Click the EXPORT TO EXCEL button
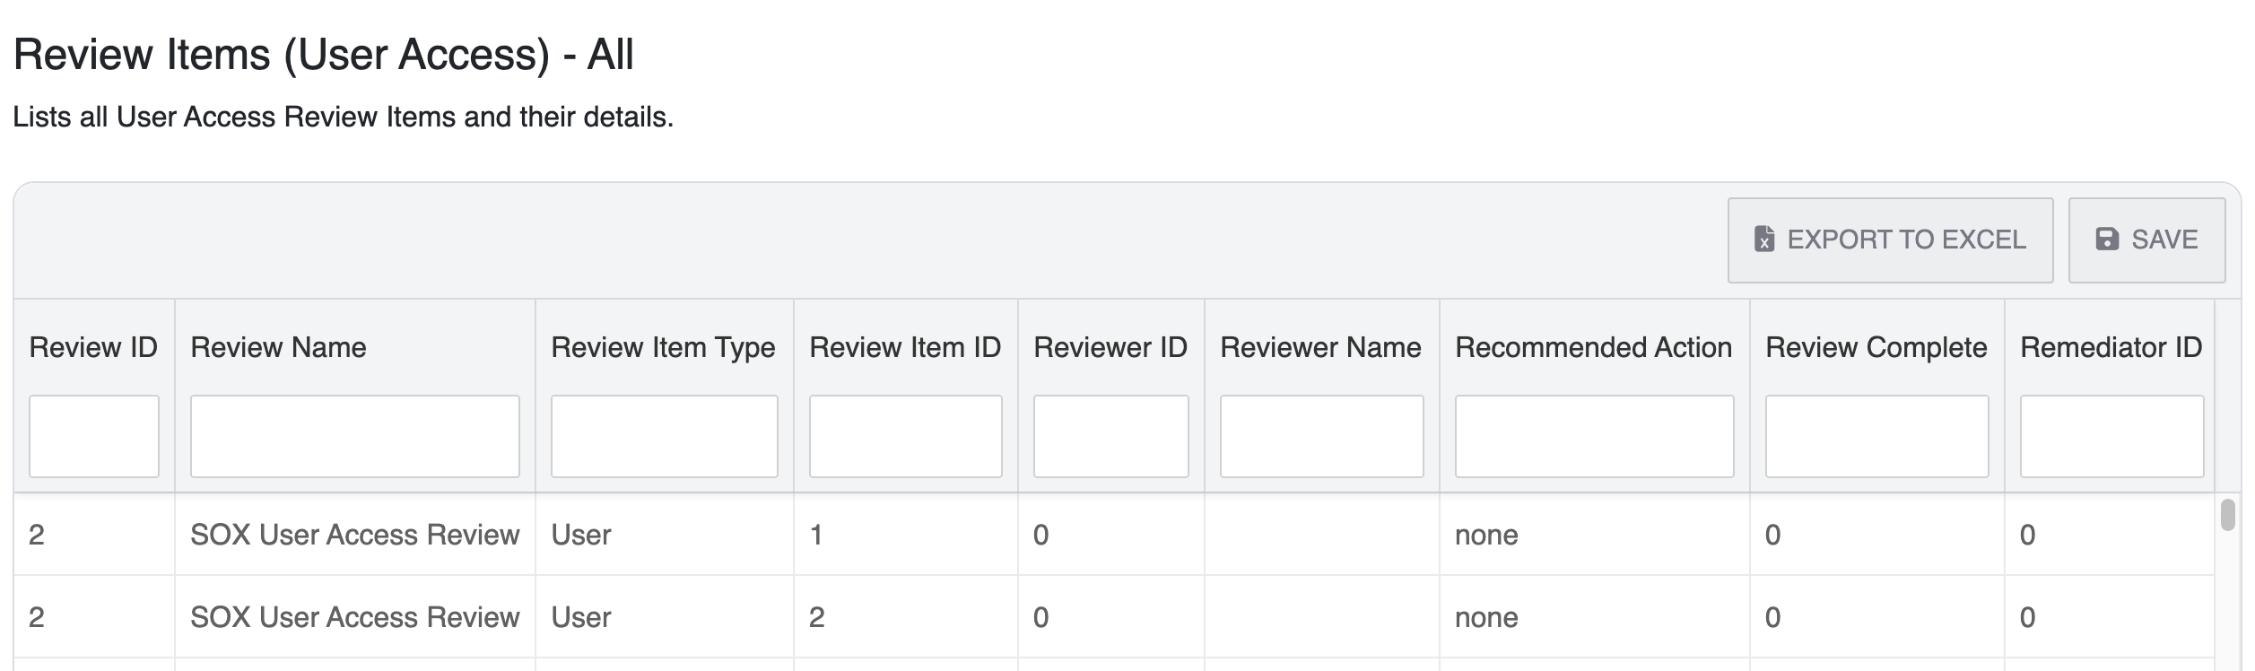 coord(1890,240)
